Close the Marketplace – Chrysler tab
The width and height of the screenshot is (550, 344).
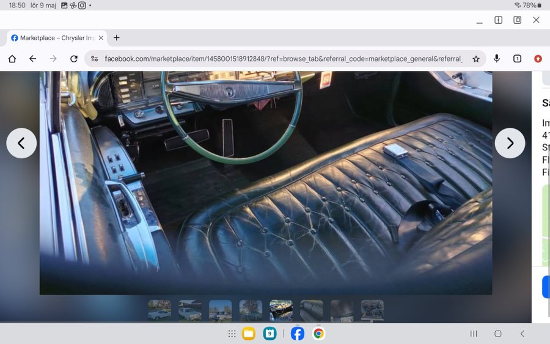coord(101,38)
